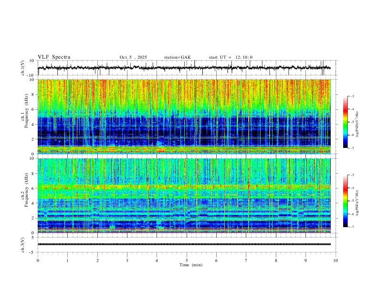The image size is (378, 292).
Task: Click the ch.3 flat voltage trace
Action: tap(184, 244)
